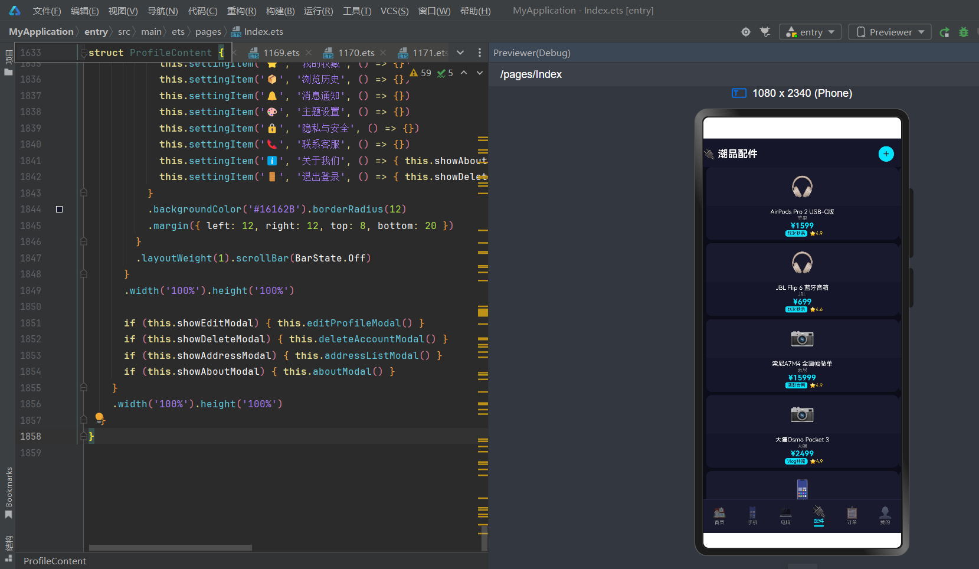Viewport: 979px width, 569px height.
Task: Click the lightbulb intention icon in editor
Action: click(100, 418)
